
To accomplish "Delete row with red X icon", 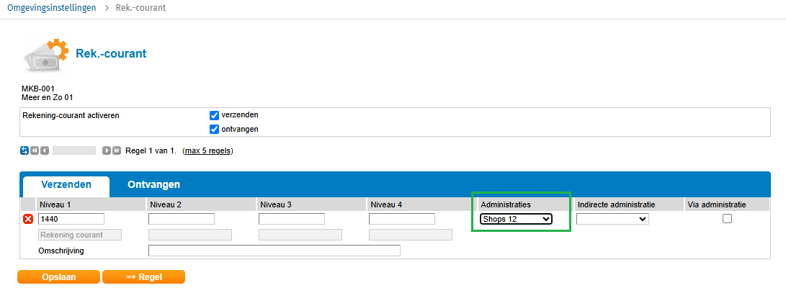I will [28, 219].
